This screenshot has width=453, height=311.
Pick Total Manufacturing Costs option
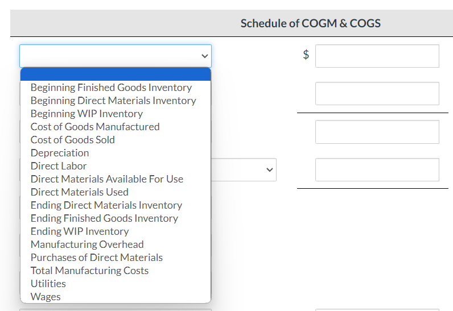click(x=89, y=271)
